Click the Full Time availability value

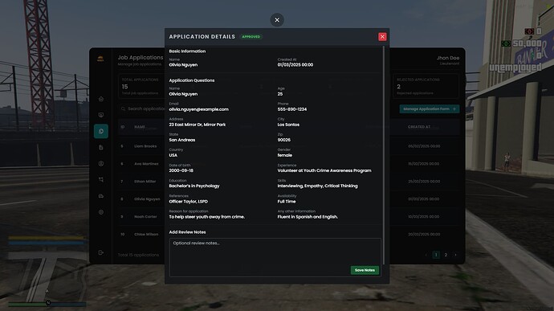(287, 202)
